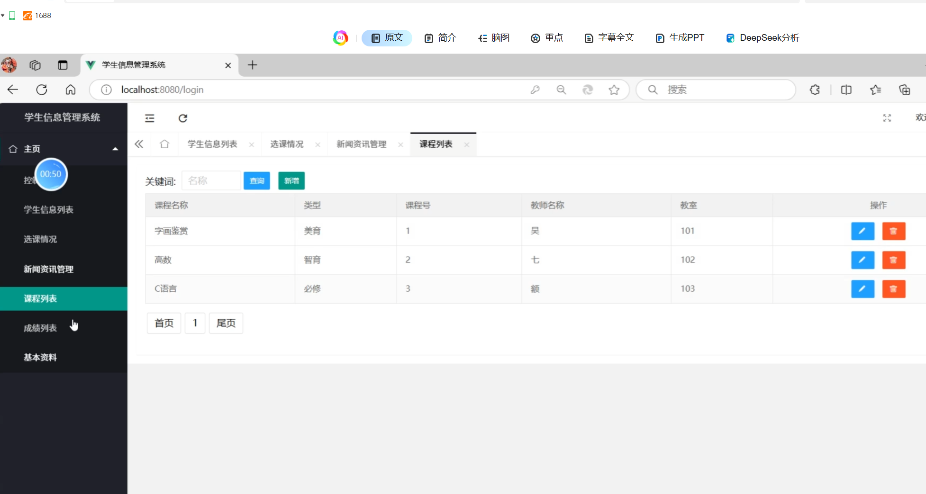Close the 新闻资讯管理 tab

tap(400, 145)
